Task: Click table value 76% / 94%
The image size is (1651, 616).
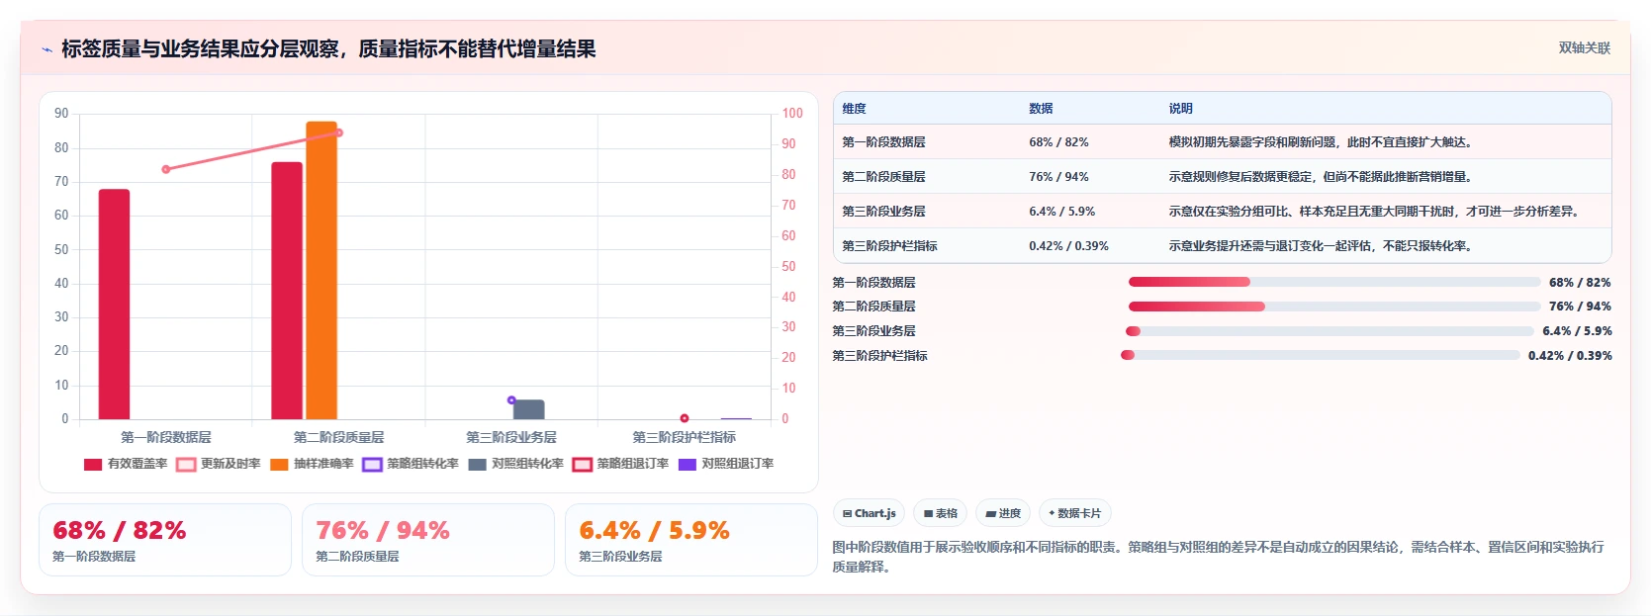Action: [x=1058, y=177]
